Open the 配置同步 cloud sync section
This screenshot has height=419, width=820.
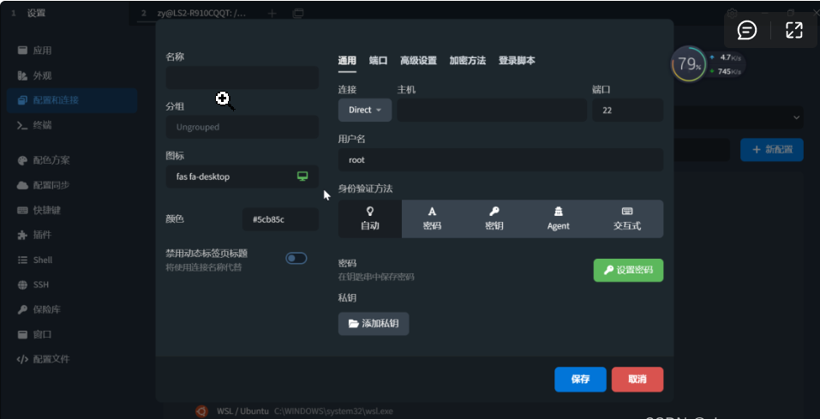72,185
